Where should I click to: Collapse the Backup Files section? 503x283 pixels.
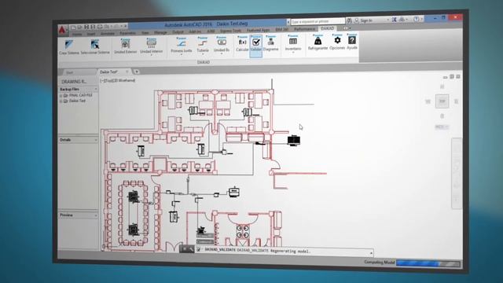tap(96, 89)
